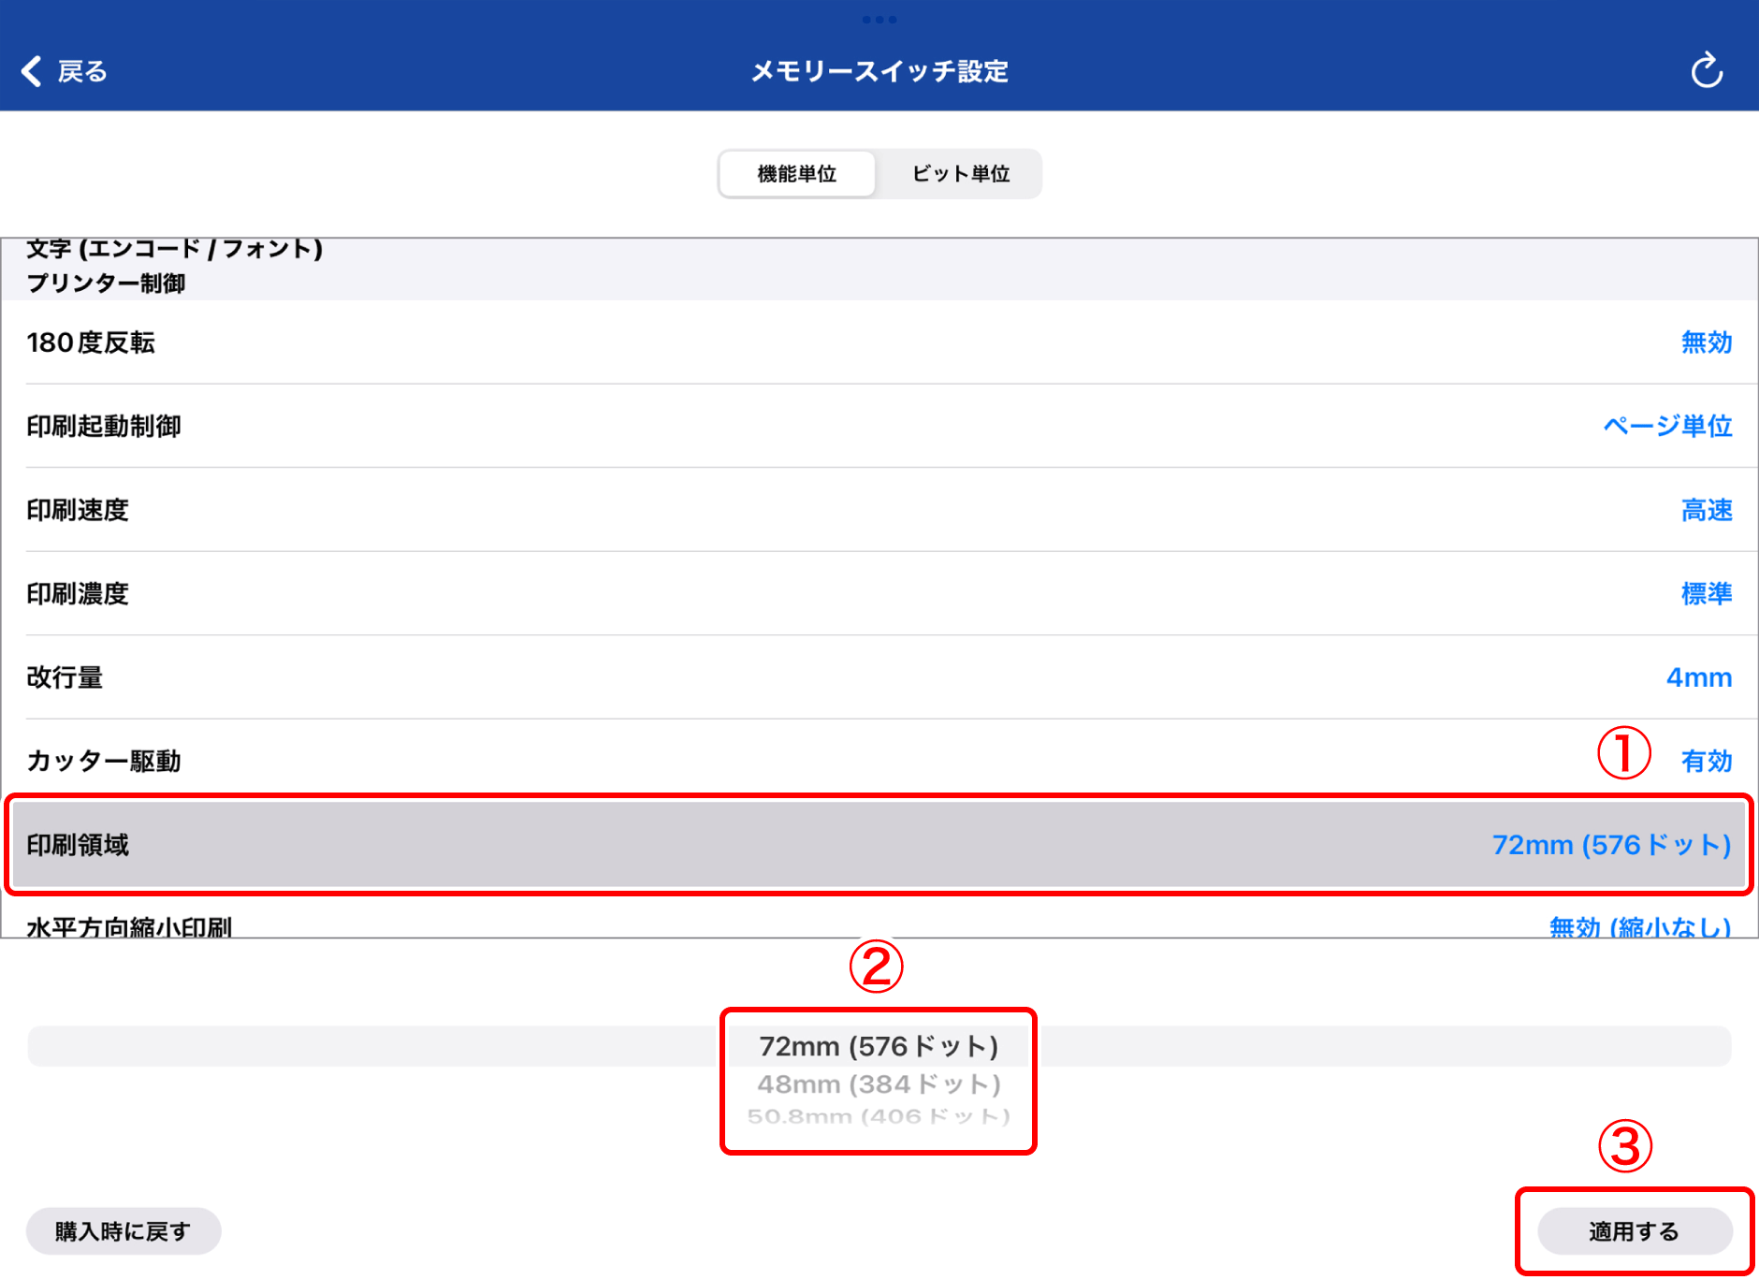The height and width of the screenshot is (1280, 1759).
Task: Tap the three-dot handle at top
Action: click(879, 20)
